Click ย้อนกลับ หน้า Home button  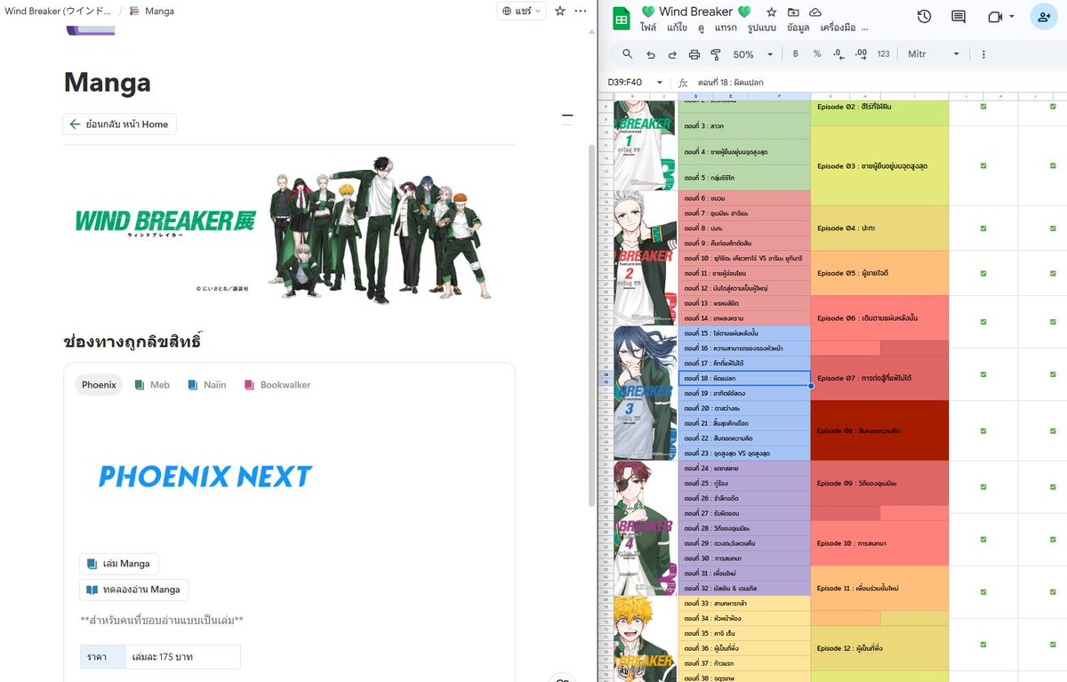[119, 124]
